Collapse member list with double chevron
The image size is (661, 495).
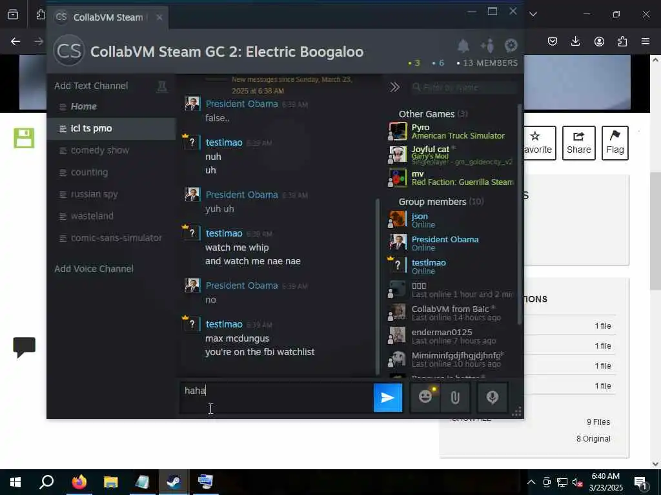click(x=394, y=87)
